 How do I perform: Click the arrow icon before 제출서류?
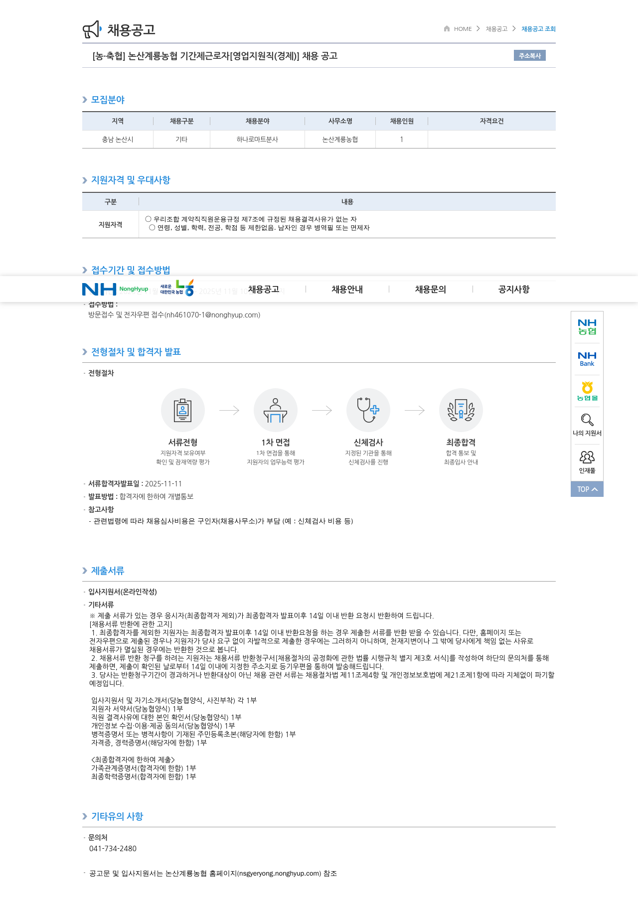[85, 571]
